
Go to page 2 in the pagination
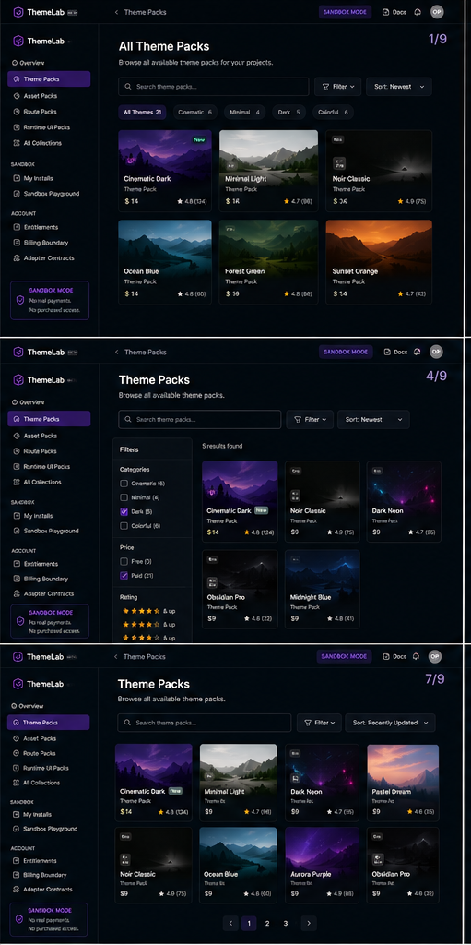(x=266, y=923)
